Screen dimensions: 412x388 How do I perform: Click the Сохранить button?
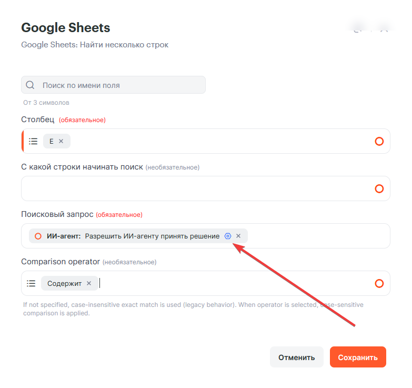[358, 357]
